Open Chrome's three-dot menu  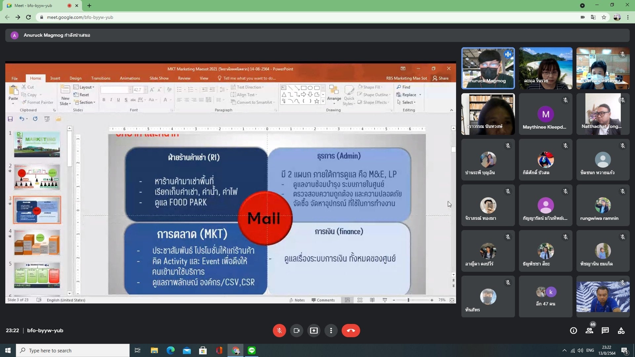(x=628, y=17)
